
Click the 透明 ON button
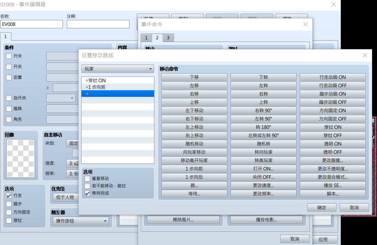coord(332,144)
